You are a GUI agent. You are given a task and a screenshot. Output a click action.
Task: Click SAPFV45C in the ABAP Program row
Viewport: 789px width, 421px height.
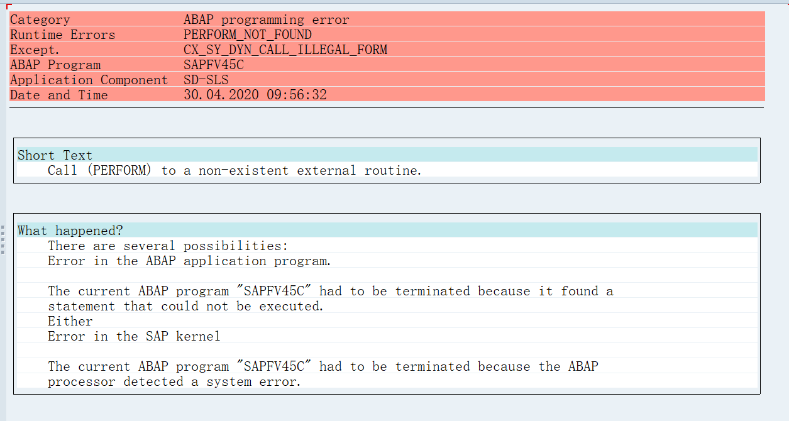[214, 65]
